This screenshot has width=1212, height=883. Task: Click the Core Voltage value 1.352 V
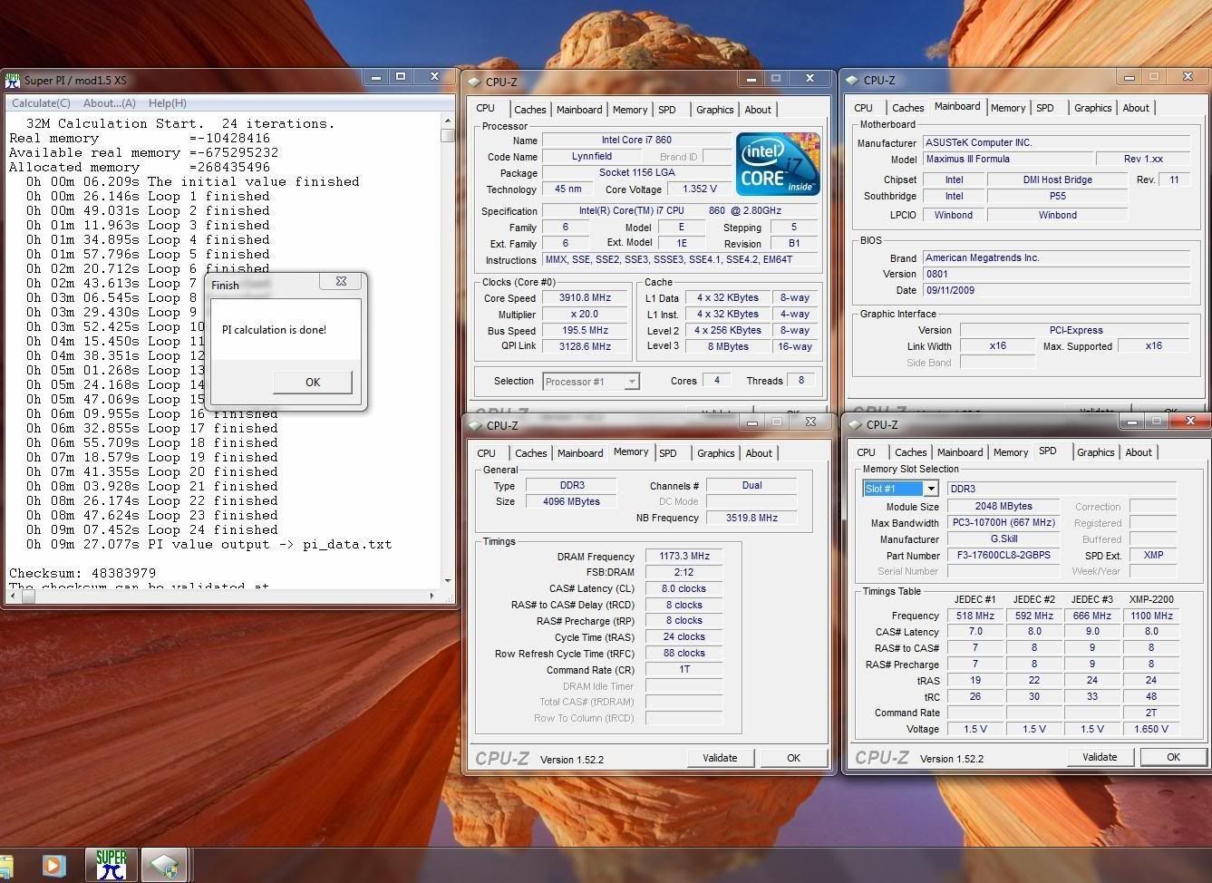700,189
